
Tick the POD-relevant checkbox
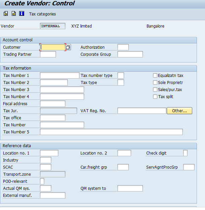(x=42, y=181)
